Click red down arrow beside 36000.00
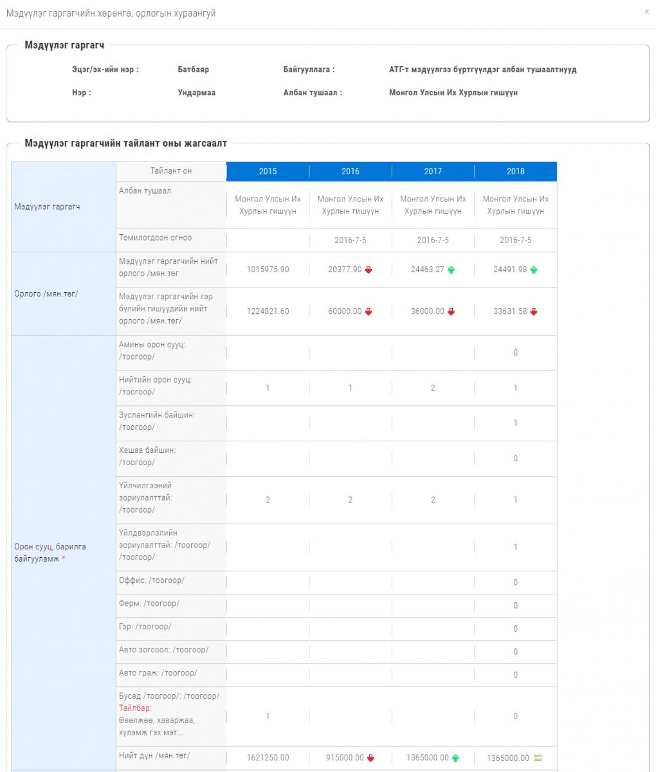656x772 pixels. (x=451, y=311)
